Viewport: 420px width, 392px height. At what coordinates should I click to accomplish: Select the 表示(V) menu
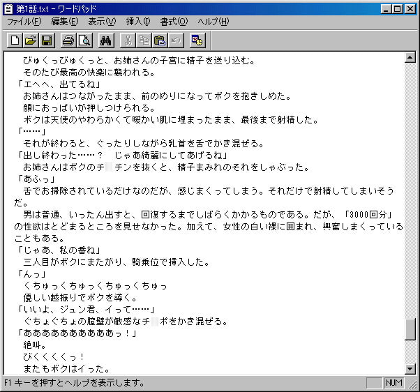click(102, 22)
